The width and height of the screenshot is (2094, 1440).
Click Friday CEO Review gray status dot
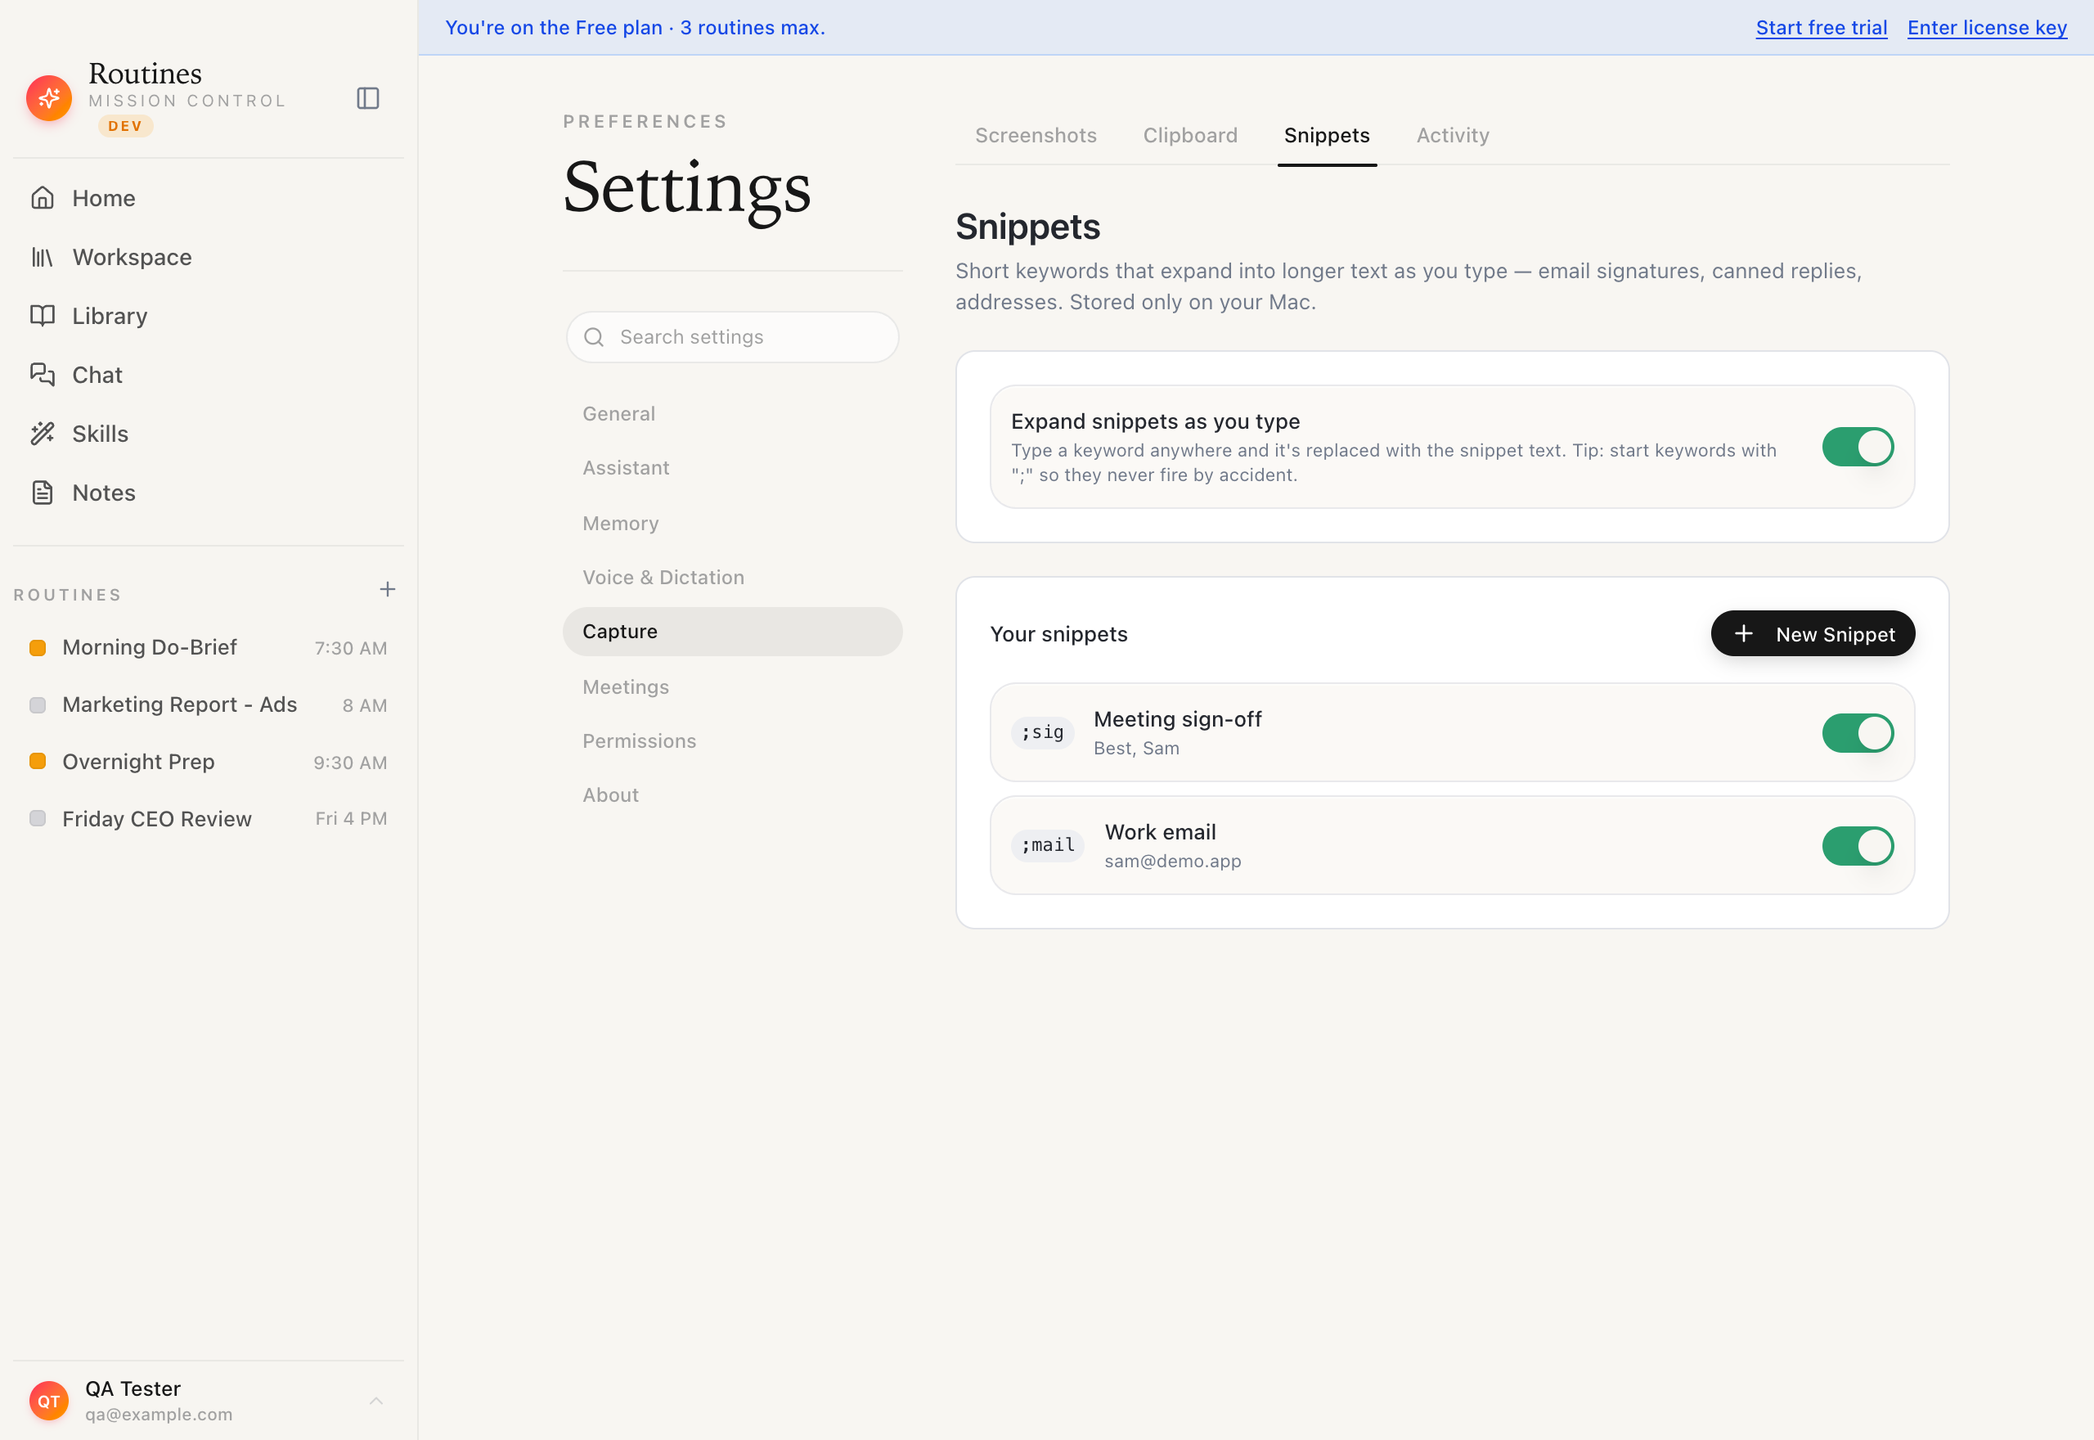click(38, 818)
